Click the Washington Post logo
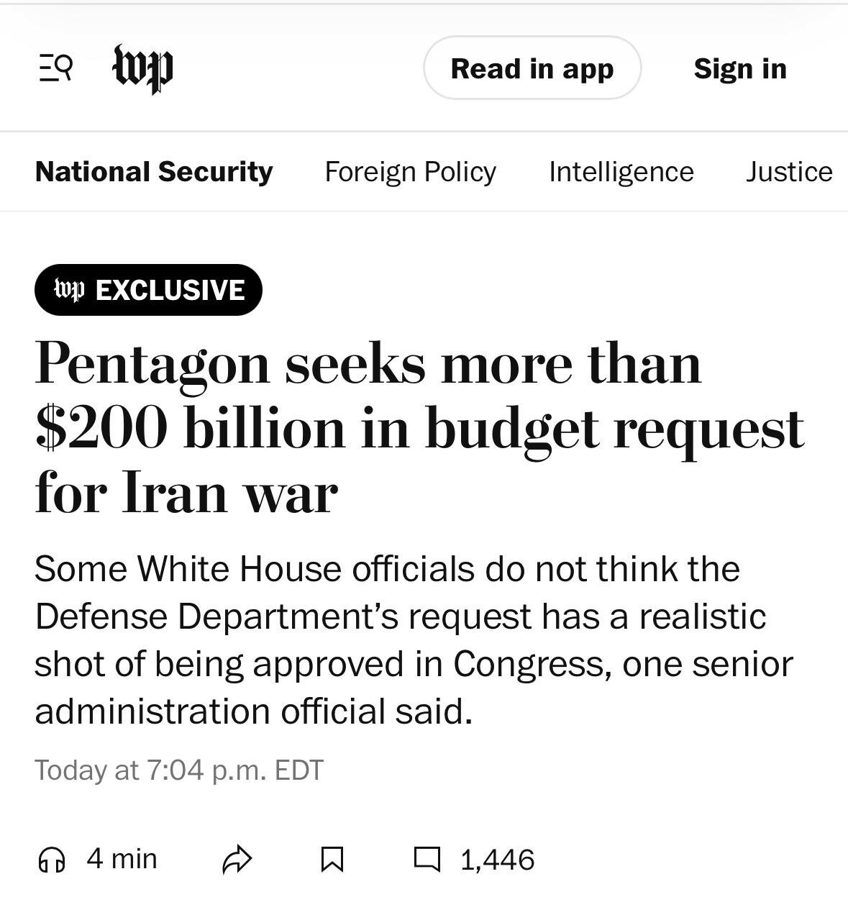 [x=143, y=68]
